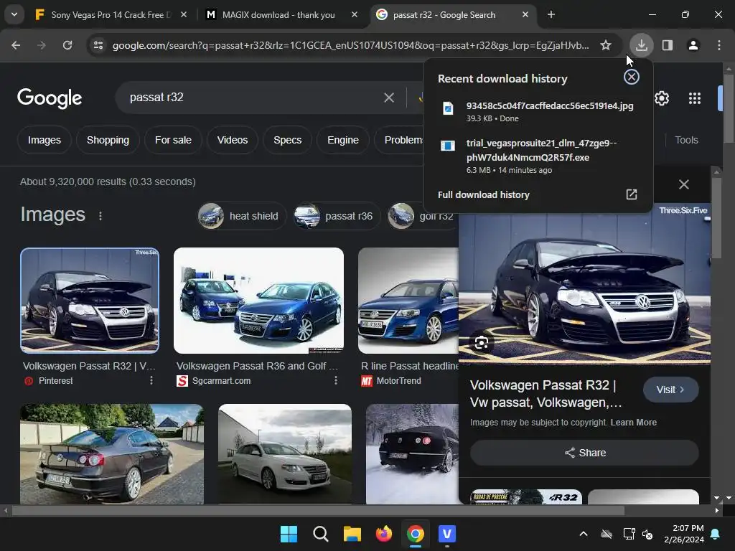The width and height of the screenshot is (735, 551).
Task: Open the Google apps grid
Action: coord(694,98)
